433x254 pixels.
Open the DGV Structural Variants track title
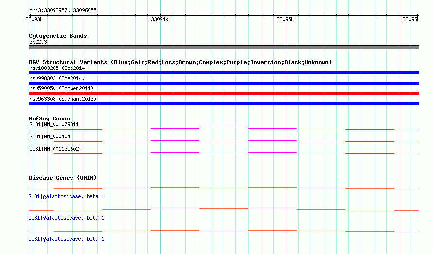(x=180, y=62)
